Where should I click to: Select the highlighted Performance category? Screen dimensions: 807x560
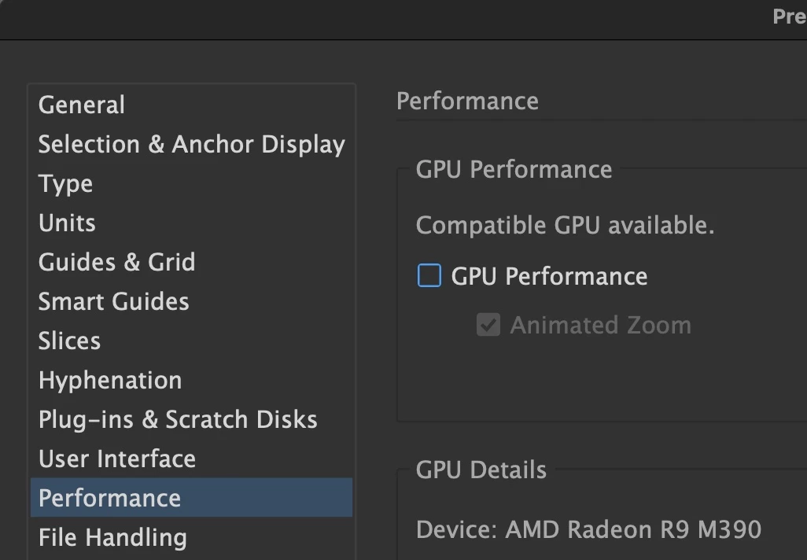click(x=109, y=498)
